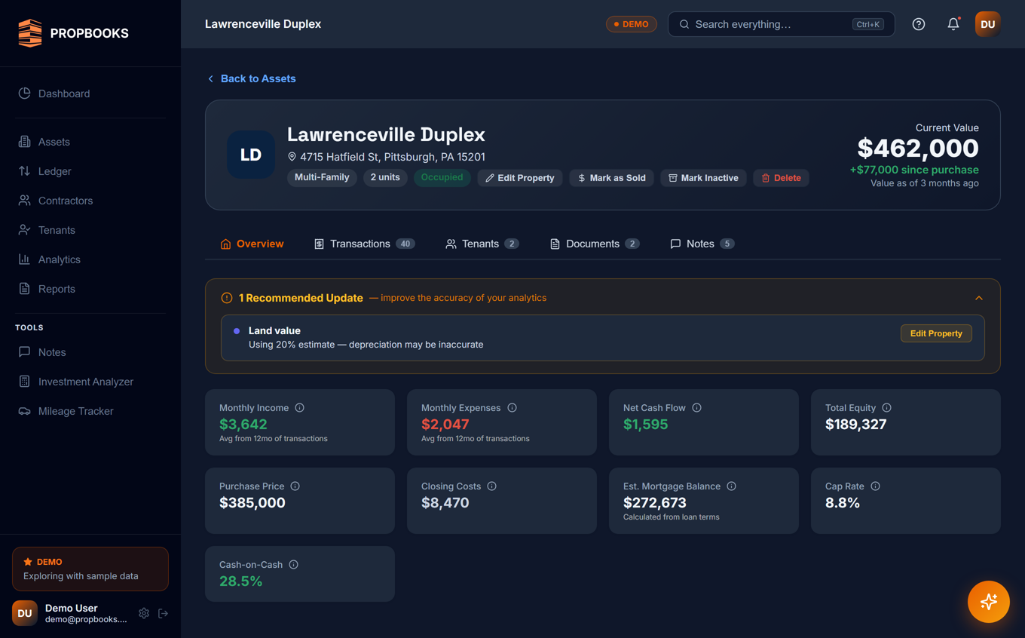Click the $462,000 current value
The height and width of the screenshot is (638, 1025).
click(918, 149)
